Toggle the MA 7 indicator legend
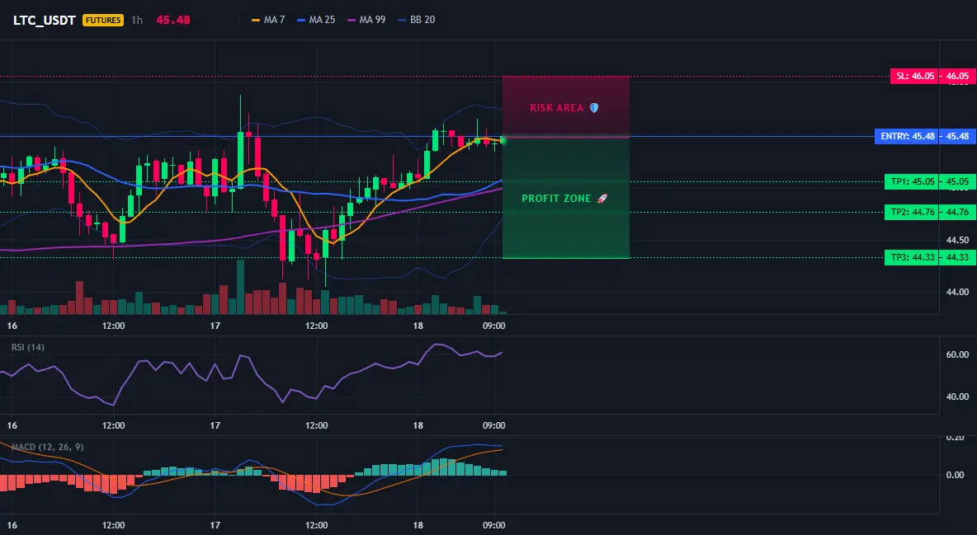Image resolution: width=977 pixels, height=535 pixels. [268, 20]
